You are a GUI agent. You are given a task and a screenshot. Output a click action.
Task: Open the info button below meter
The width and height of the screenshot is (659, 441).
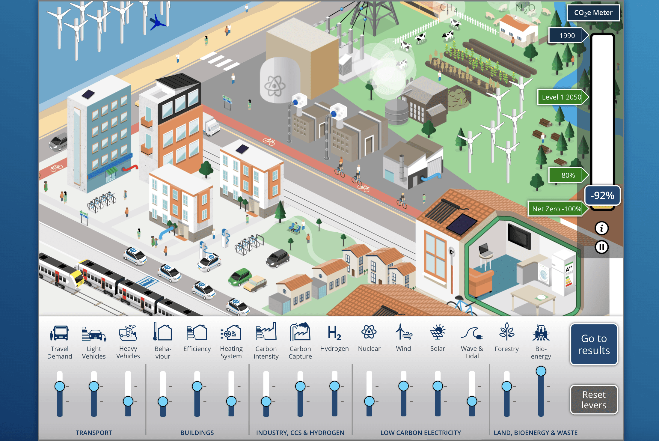coord(601,228)
